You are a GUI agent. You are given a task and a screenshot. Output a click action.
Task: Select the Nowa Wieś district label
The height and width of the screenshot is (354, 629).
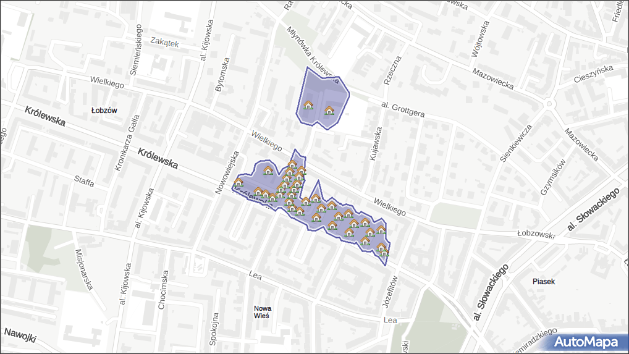pos(263,312)
